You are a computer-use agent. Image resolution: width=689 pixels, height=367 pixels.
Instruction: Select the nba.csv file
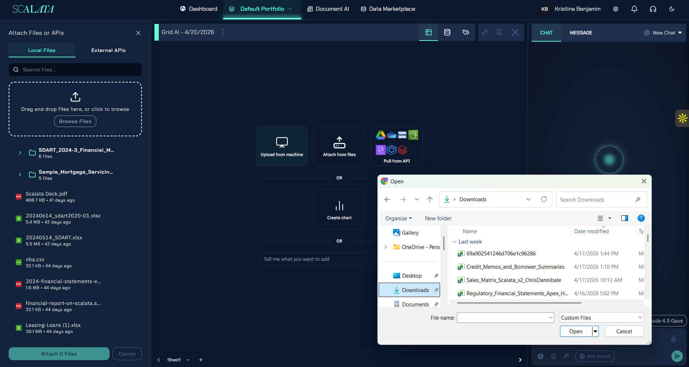pyautogui.click(x=75, y=262)
